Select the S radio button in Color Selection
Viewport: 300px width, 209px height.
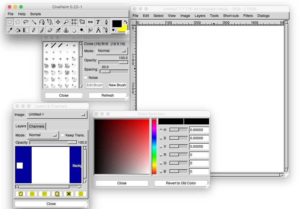point(161,138)
